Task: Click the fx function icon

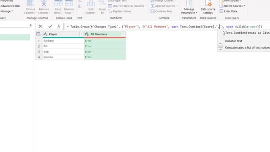Action: click(x=59, y=26)
